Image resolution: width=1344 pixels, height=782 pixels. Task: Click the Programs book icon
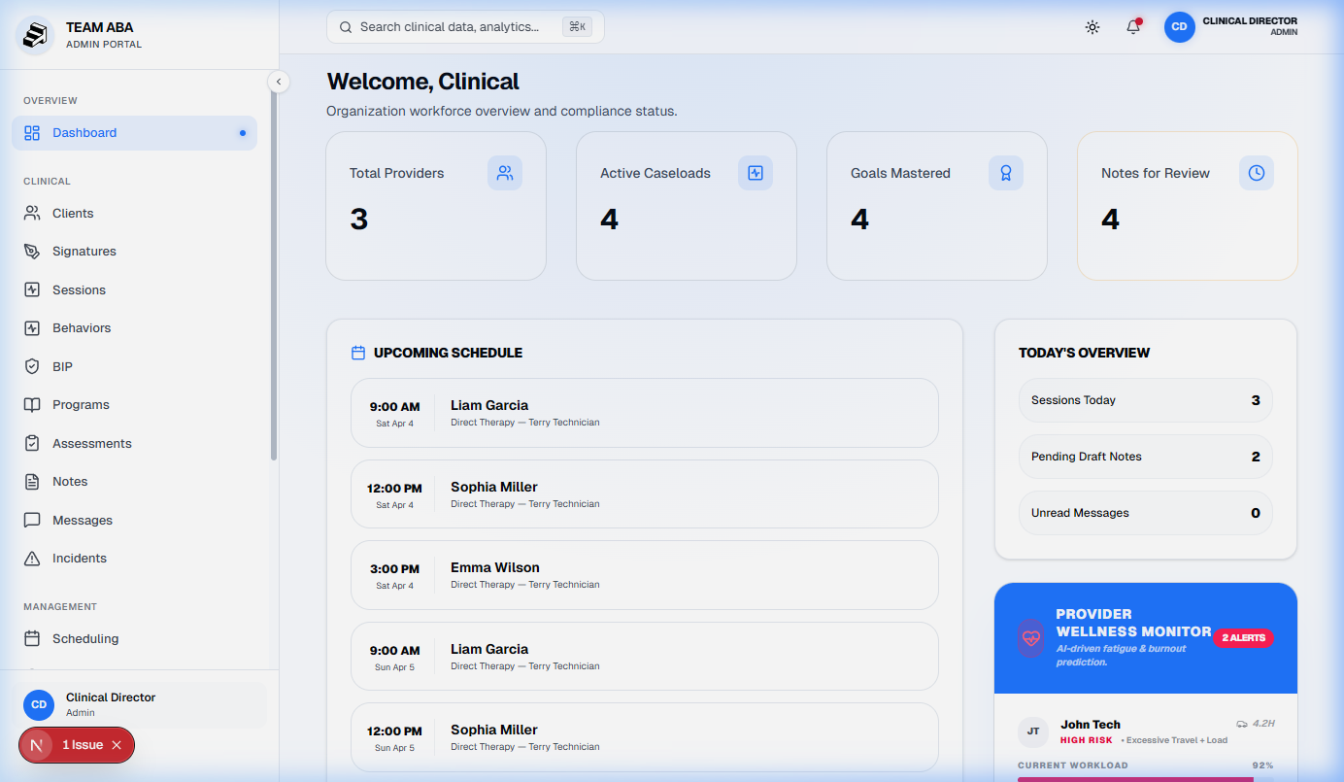(x=32, y=404)
